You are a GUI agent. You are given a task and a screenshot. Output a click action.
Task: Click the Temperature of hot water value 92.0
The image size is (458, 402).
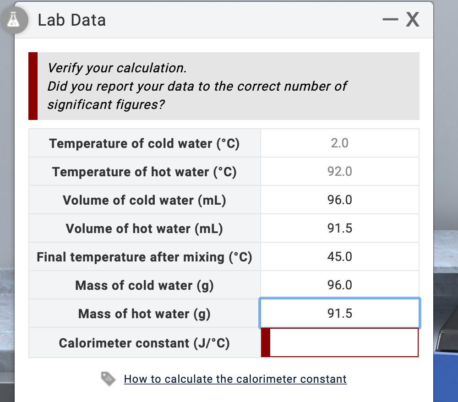pos(340,171)
